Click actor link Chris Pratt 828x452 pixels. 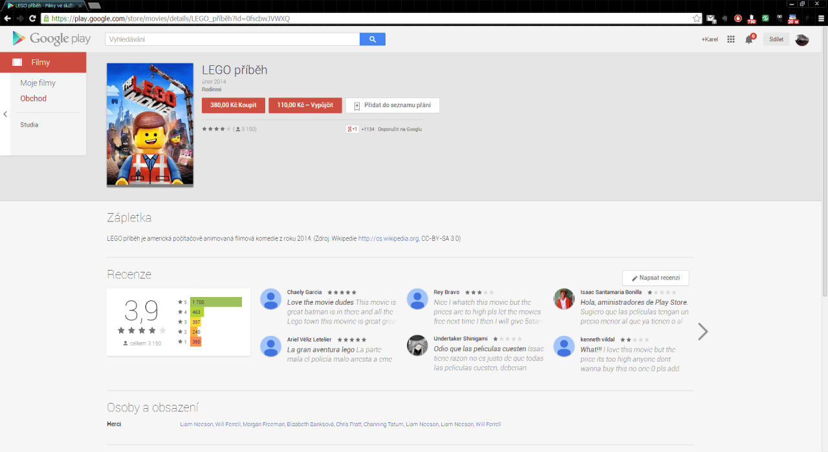[x=348, y=424]
